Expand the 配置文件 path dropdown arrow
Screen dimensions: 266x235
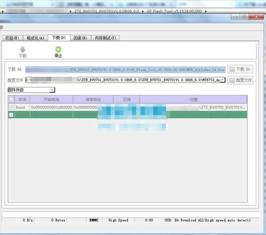pos(222,80)
